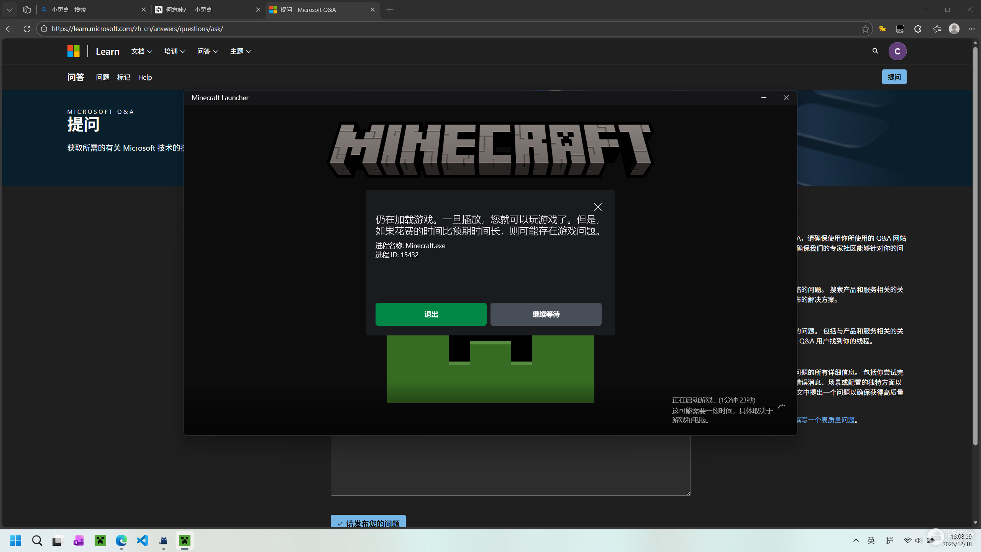Open Visual Studio Code from the taskbar

coord(143,540)
